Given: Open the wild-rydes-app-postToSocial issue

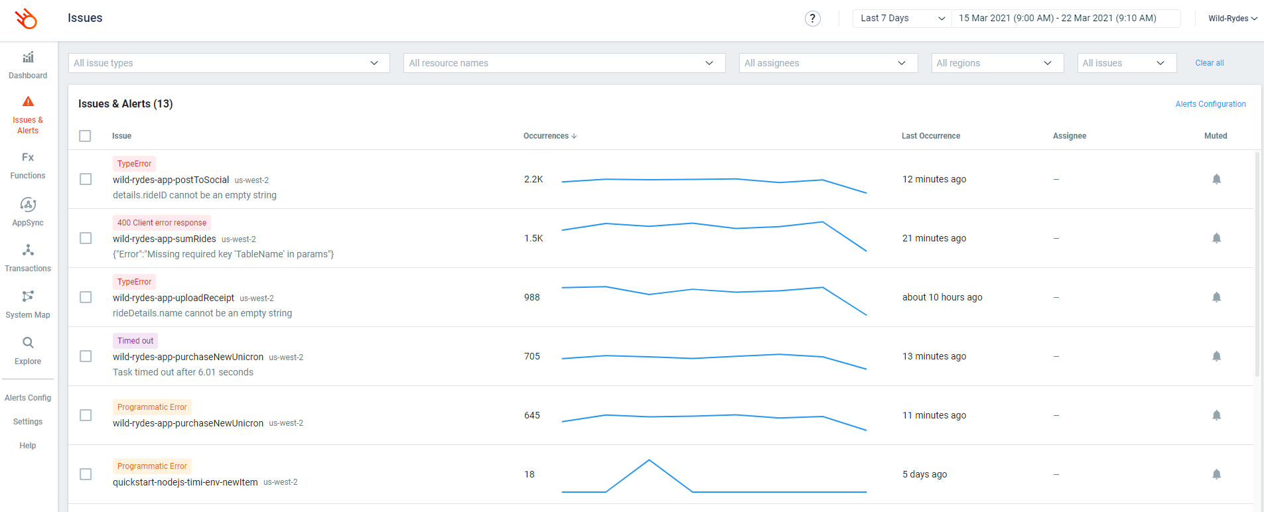Looking at the screenshot, I should (x=171, y=180).
